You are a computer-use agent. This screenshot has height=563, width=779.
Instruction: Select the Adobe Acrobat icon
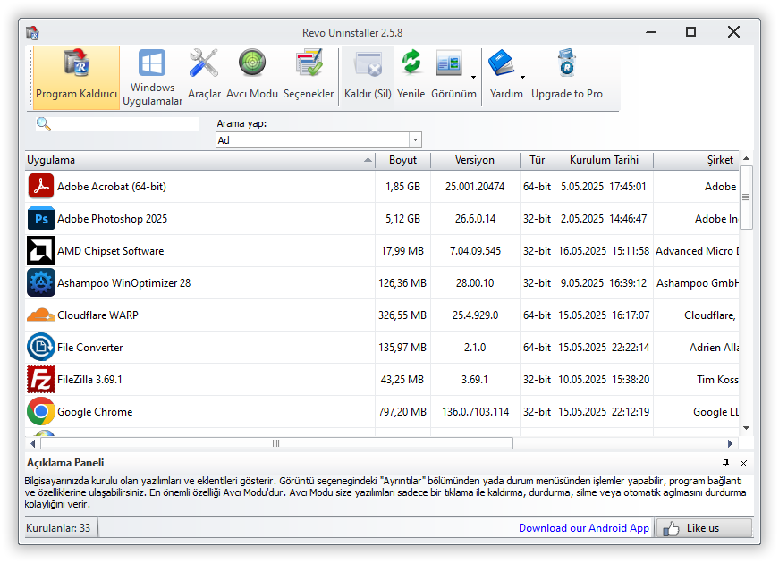pyautogui.click(x=41, y=186)
